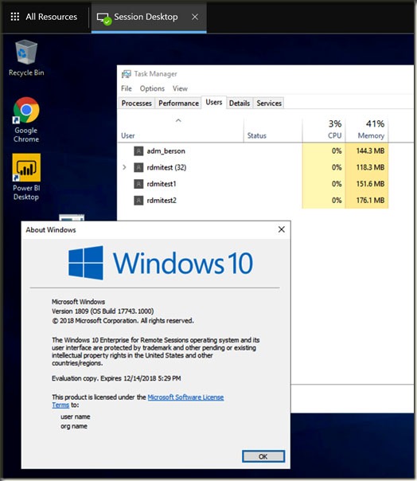Click the Windows logo in About Windows

point(85,263)
